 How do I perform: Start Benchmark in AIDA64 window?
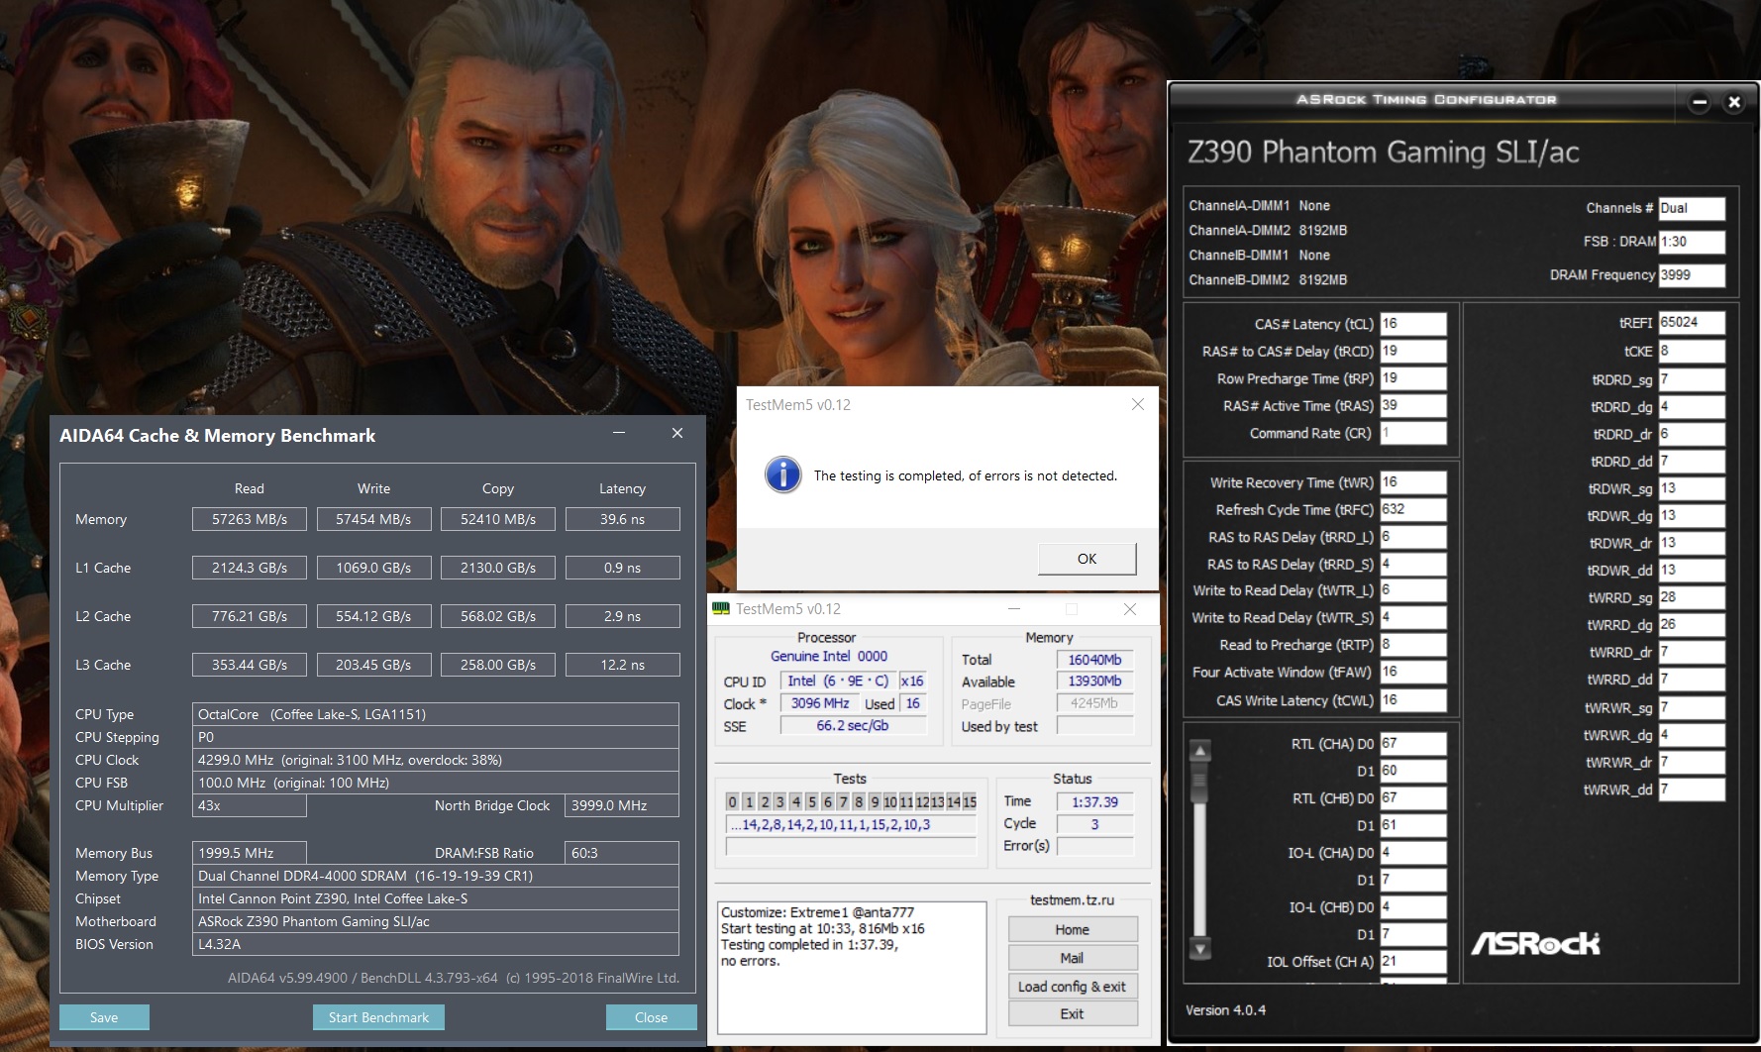pos(378,1017)
